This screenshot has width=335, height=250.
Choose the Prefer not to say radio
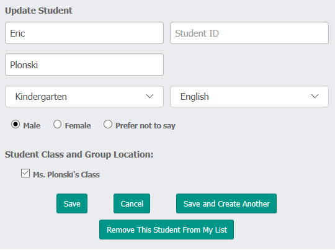108,124
